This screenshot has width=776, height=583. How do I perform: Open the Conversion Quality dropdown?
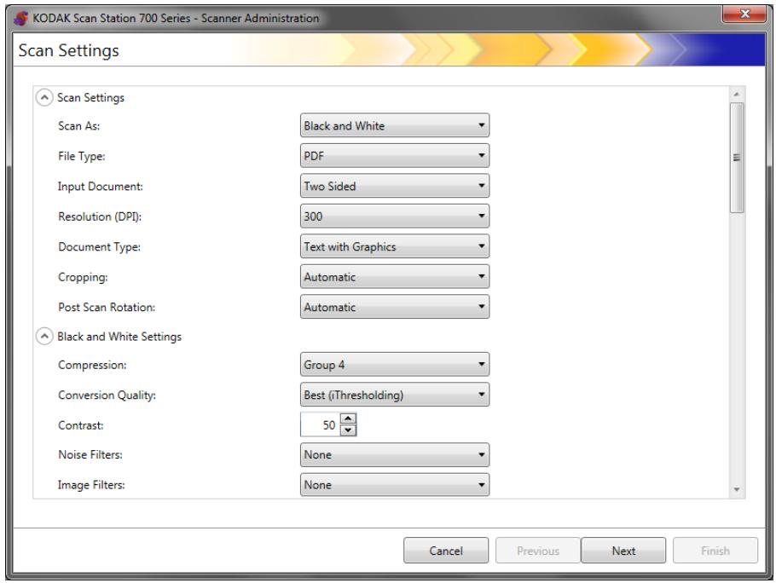(x=395, y=395)
